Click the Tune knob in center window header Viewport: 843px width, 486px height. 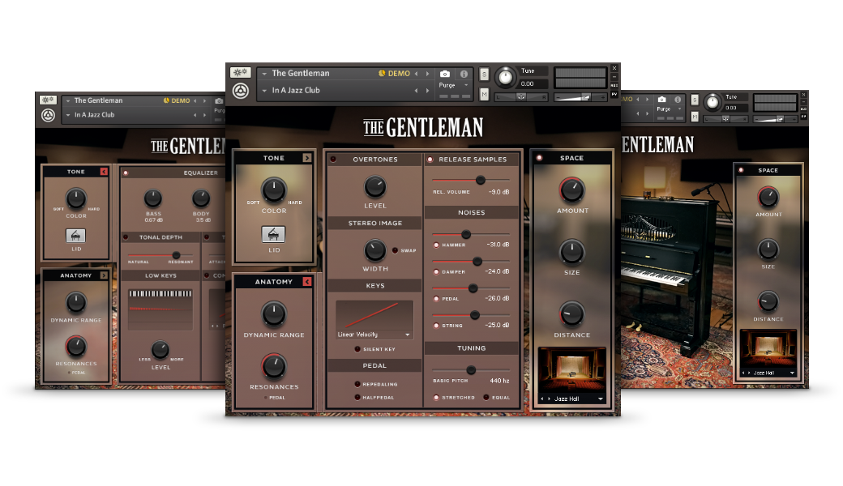[505, 78]
